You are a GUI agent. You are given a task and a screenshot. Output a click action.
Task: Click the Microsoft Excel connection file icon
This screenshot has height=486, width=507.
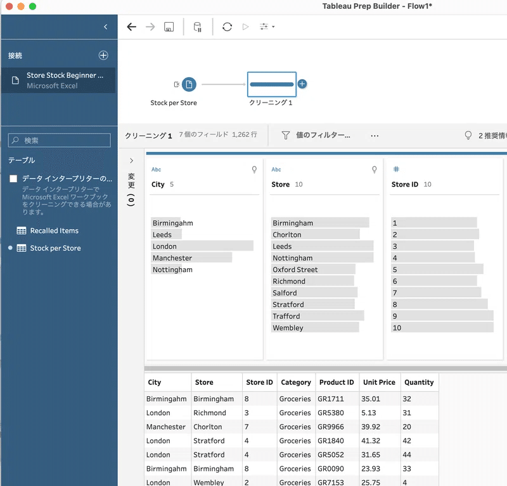click(15, 80)
